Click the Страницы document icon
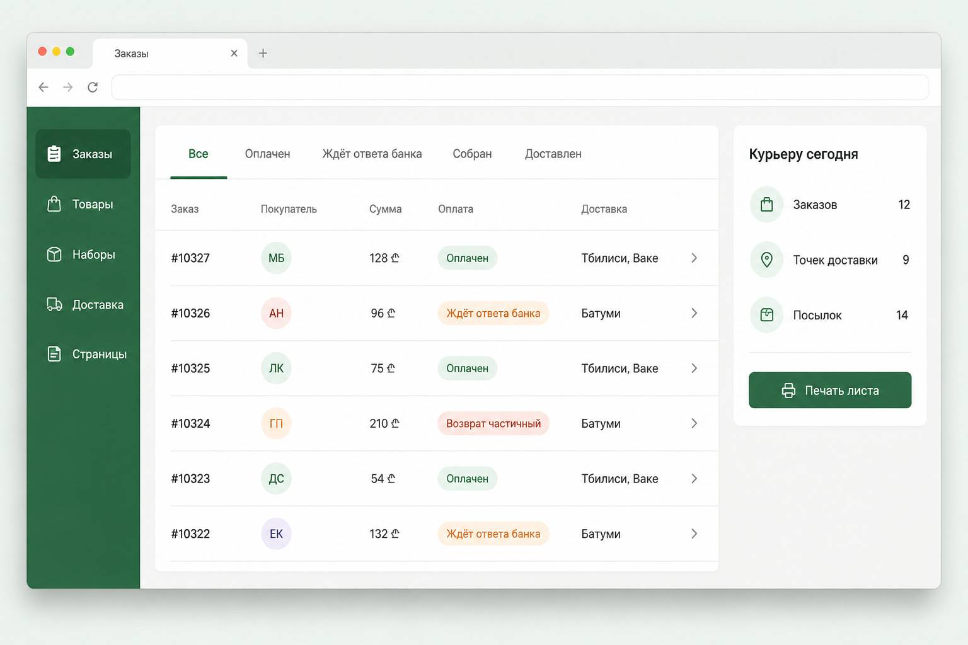968x645 pixels. [54, 354]
